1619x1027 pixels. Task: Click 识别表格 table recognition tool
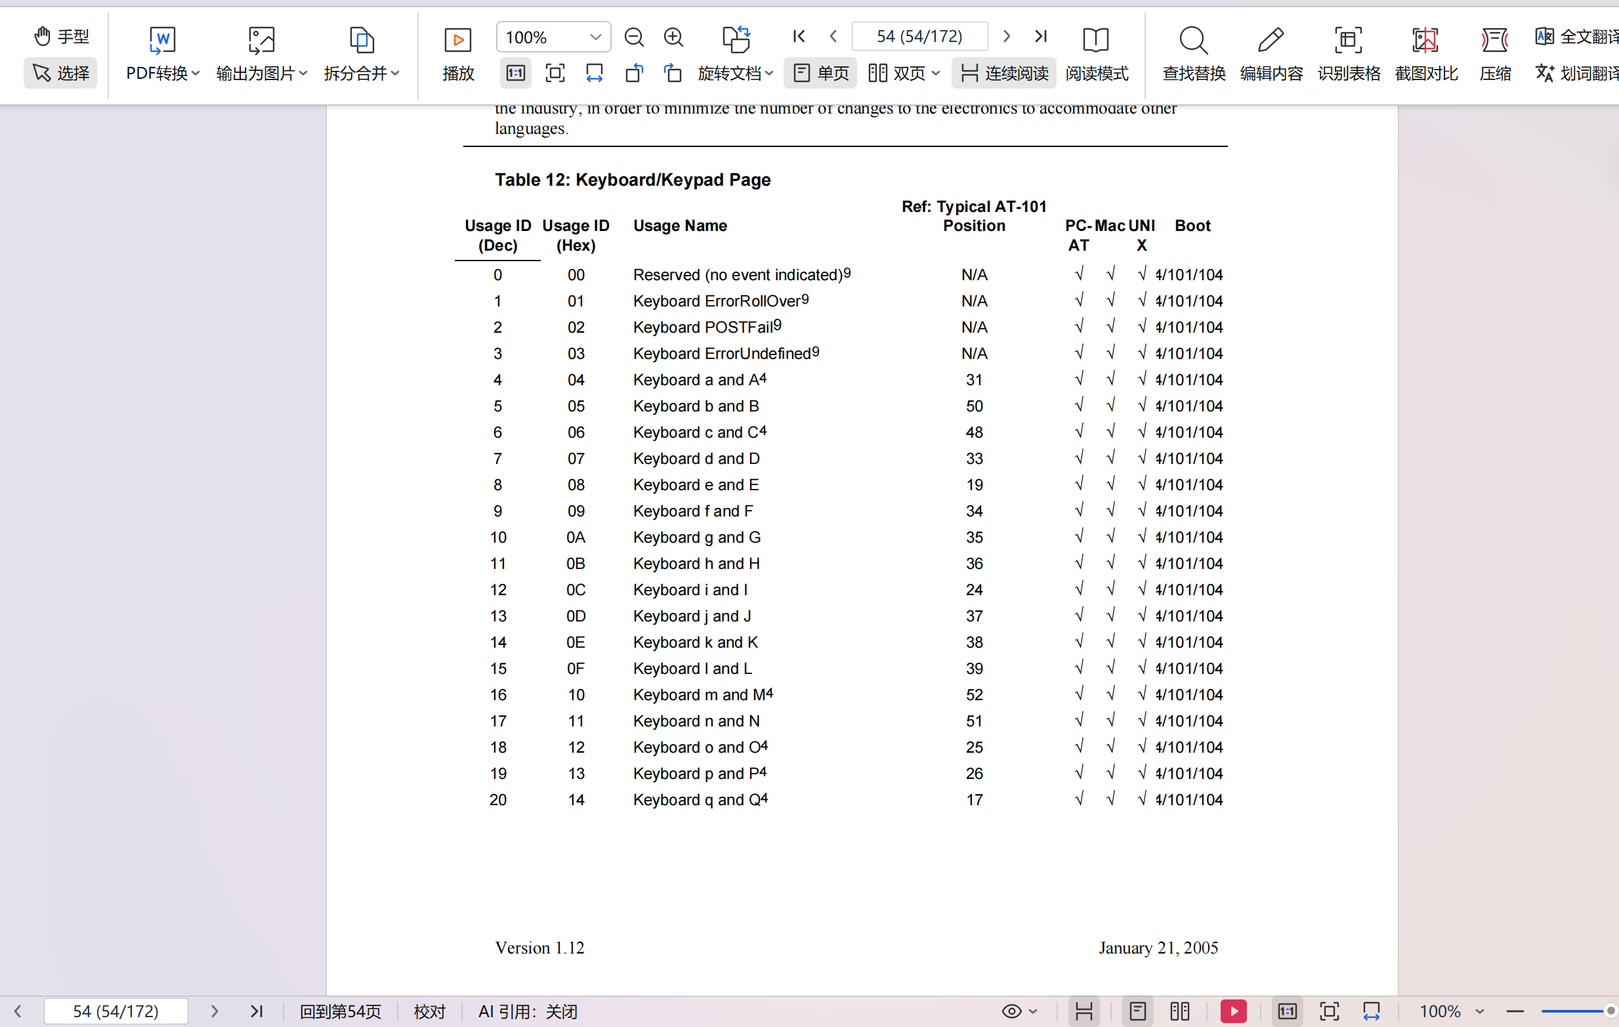1349,54
